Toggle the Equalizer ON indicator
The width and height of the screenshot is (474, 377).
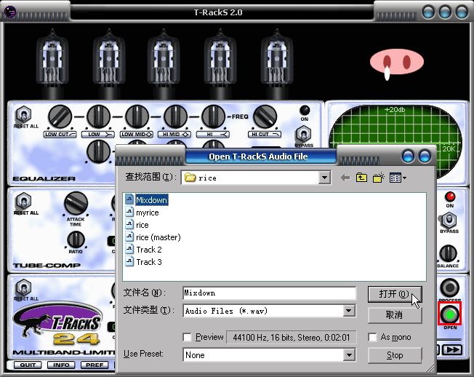pyautogui.click(x=305, y=110)
